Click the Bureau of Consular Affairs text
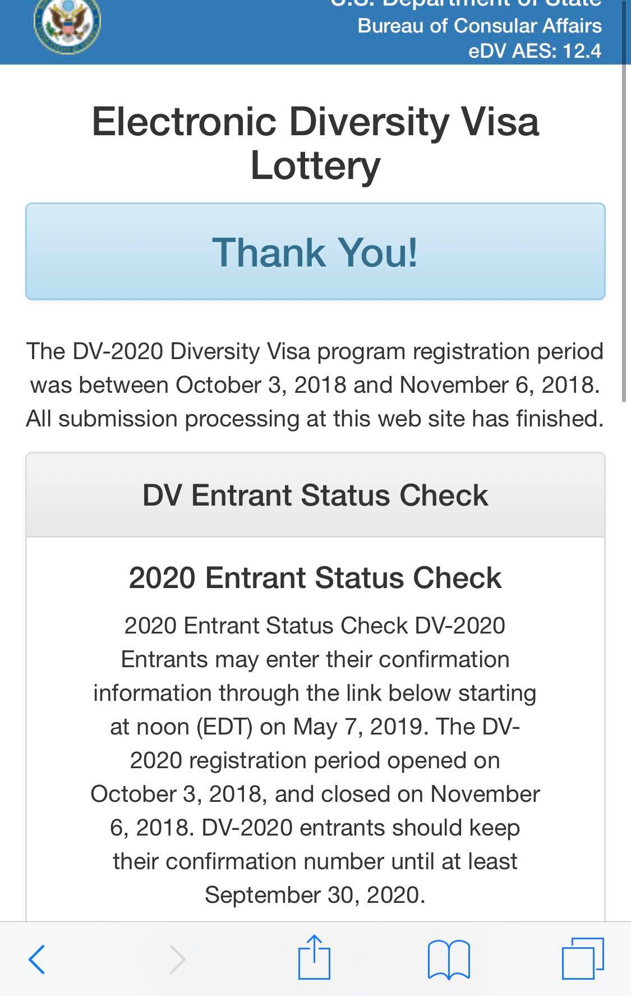Screen dimensions: 631x996 point(480,26)
